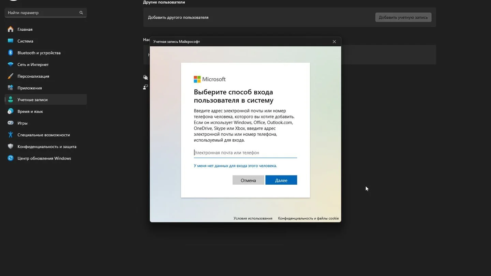This screenshot has height=276, width=491.
Task: Click the Конфиденциальность shield icon
Action: (x=11, y=147)
